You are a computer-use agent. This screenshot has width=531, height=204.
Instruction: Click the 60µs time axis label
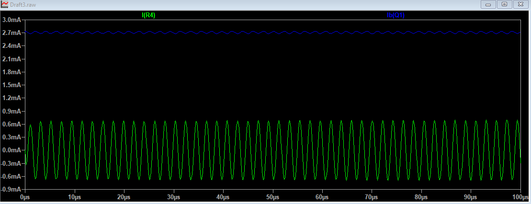[322, 197]
